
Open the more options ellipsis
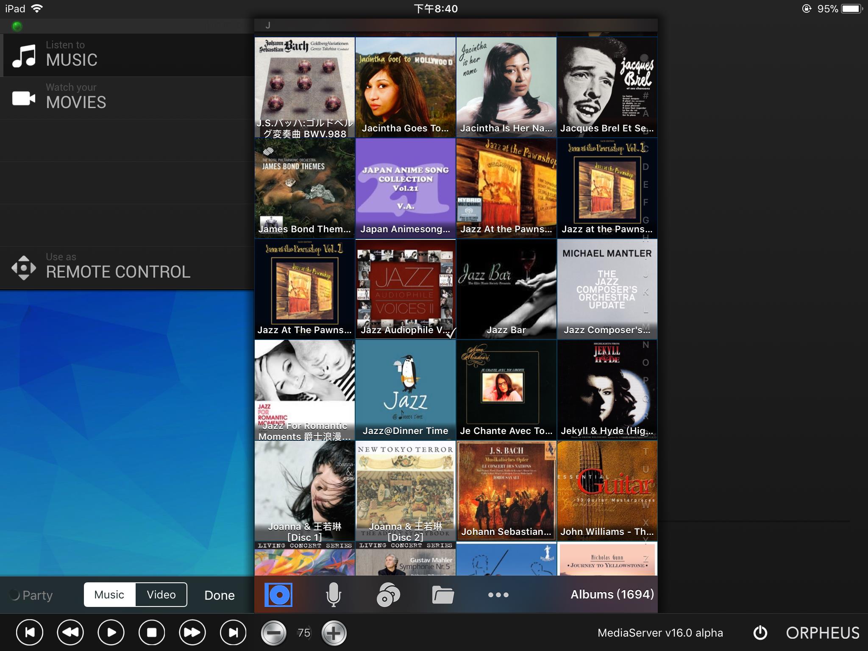pos(498,595)
